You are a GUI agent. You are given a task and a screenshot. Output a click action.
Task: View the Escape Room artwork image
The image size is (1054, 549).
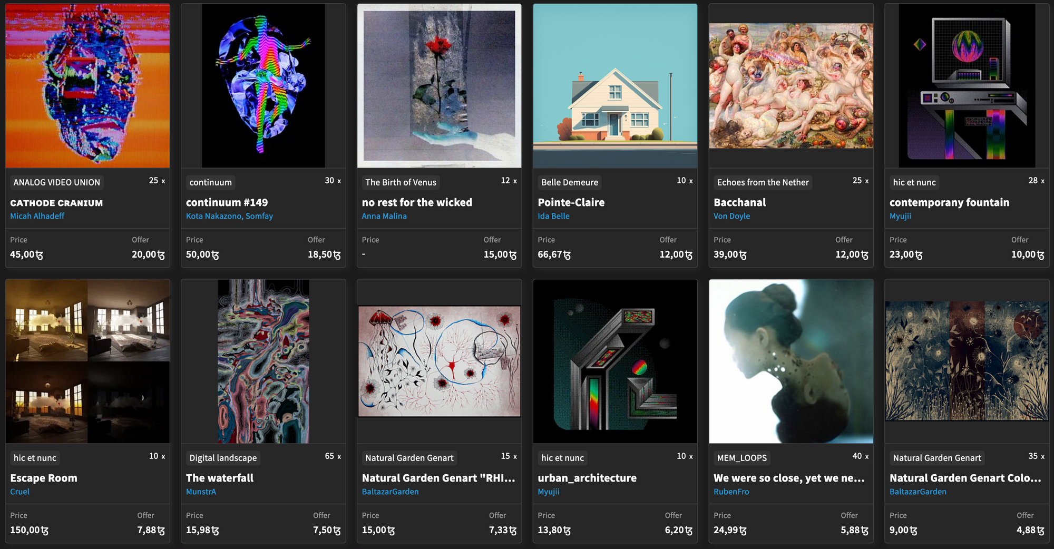tap(87, 361)
